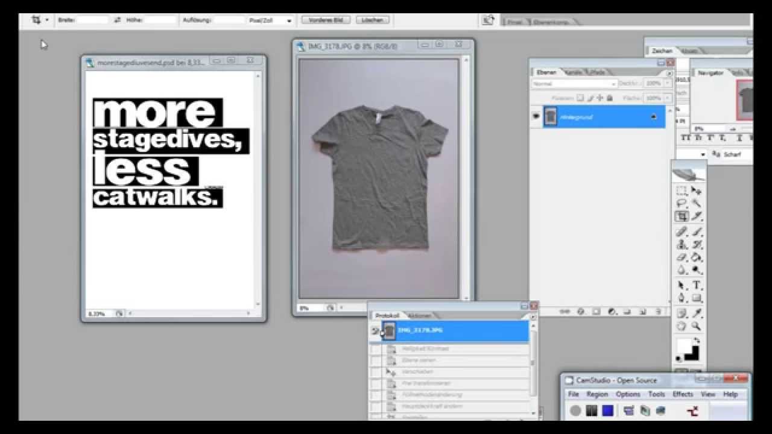Select the Rectangular Marquee tool
This screenshot has height=434, width=772.
tap(682, 190)
